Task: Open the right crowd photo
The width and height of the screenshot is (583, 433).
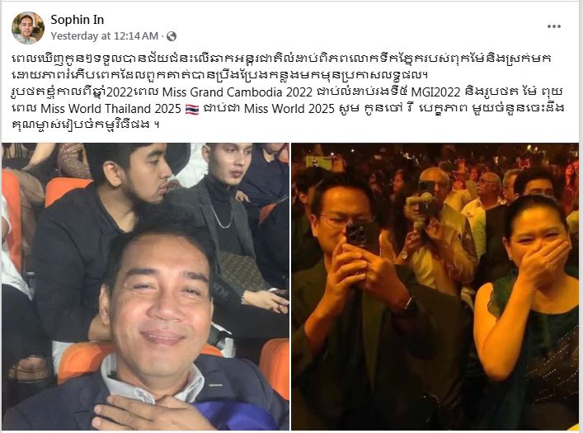Action: 435,286
